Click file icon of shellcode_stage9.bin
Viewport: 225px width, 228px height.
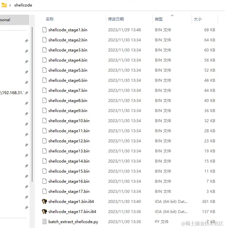(x=44, y=110)
